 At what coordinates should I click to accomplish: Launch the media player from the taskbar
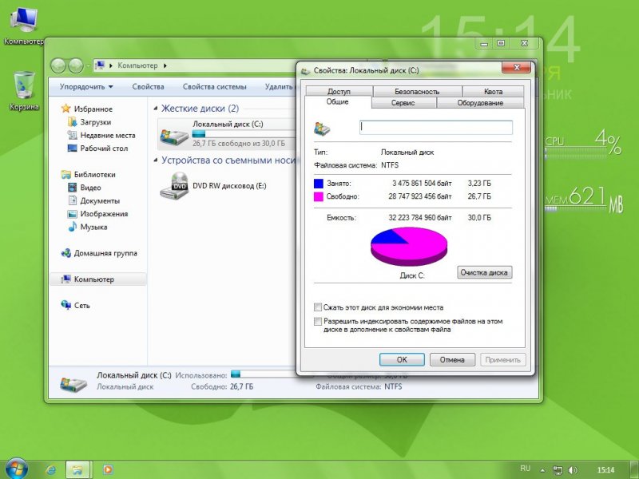[108, 469]
